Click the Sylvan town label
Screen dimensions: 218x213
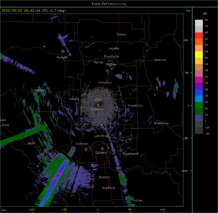click(99, 62)
